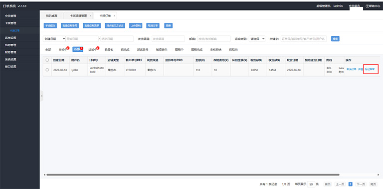Go to 上一页 previous page

340,185
